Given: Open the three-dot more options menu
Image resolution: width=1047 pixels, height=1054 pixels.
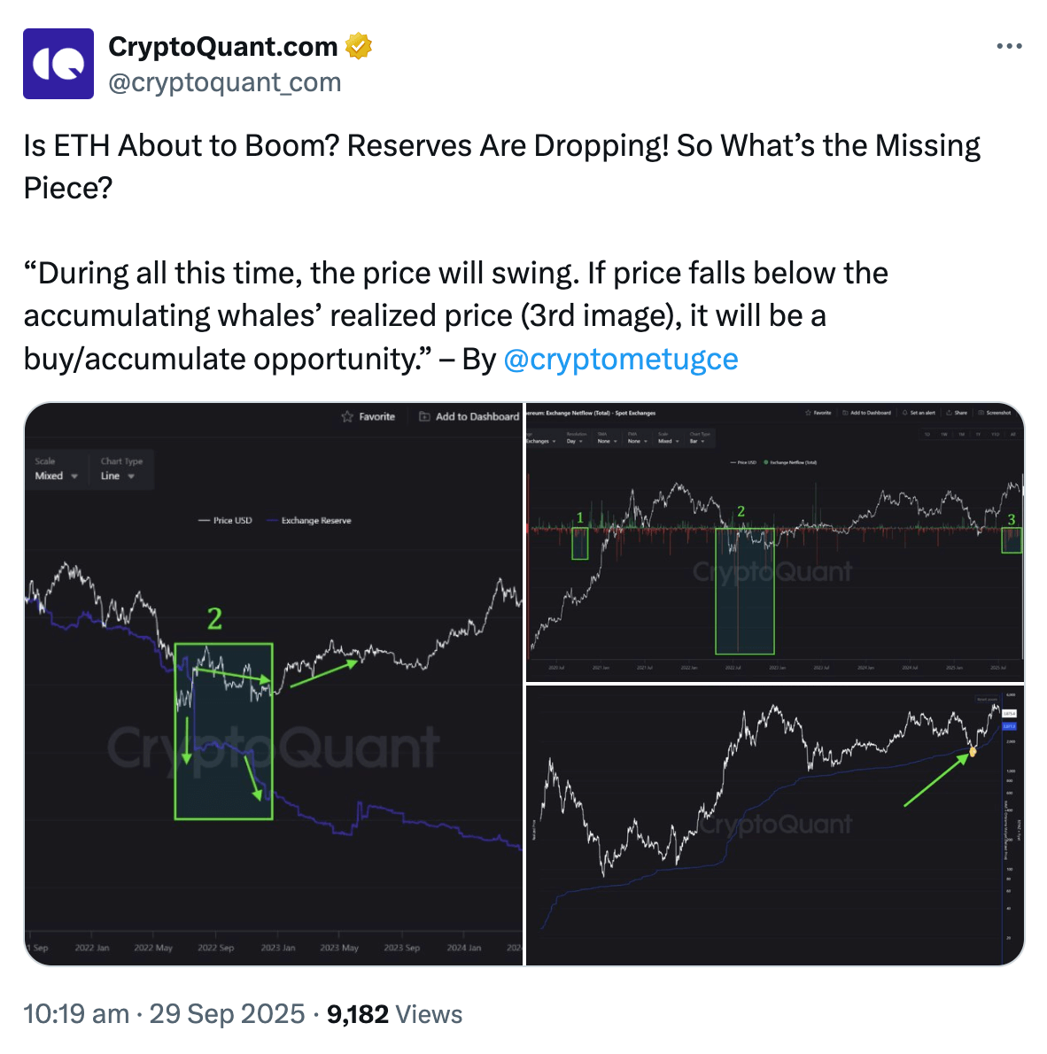Looking at the screenshot, I should point(1009,47).
